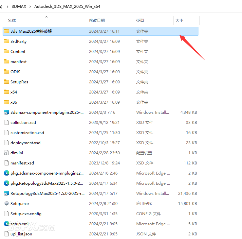Click the 21,436 KB size value
The height and width of the screenshot is (239, 242).
[188, 193]
